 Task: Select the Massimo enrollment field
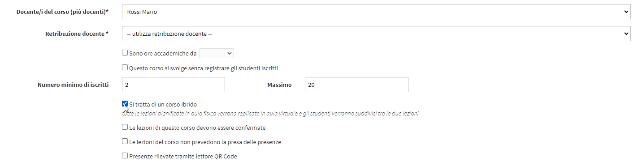coord(356,85)
